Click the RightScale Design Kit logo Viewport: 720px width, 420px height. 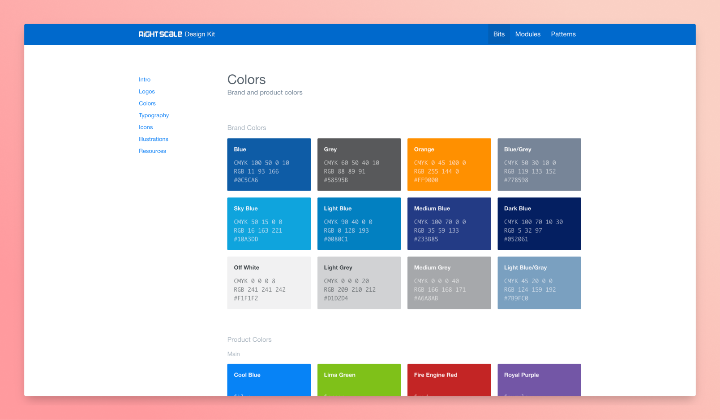(176, 34)
